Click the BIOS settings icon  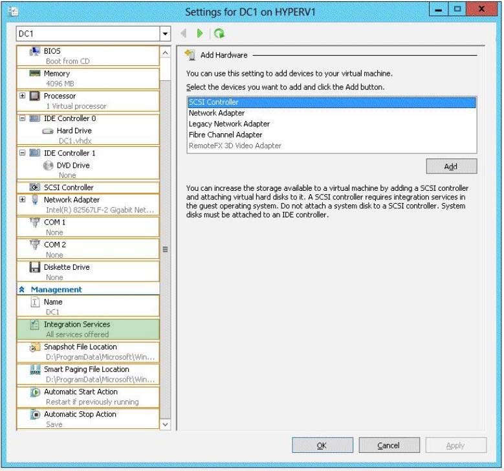(35, 51)
